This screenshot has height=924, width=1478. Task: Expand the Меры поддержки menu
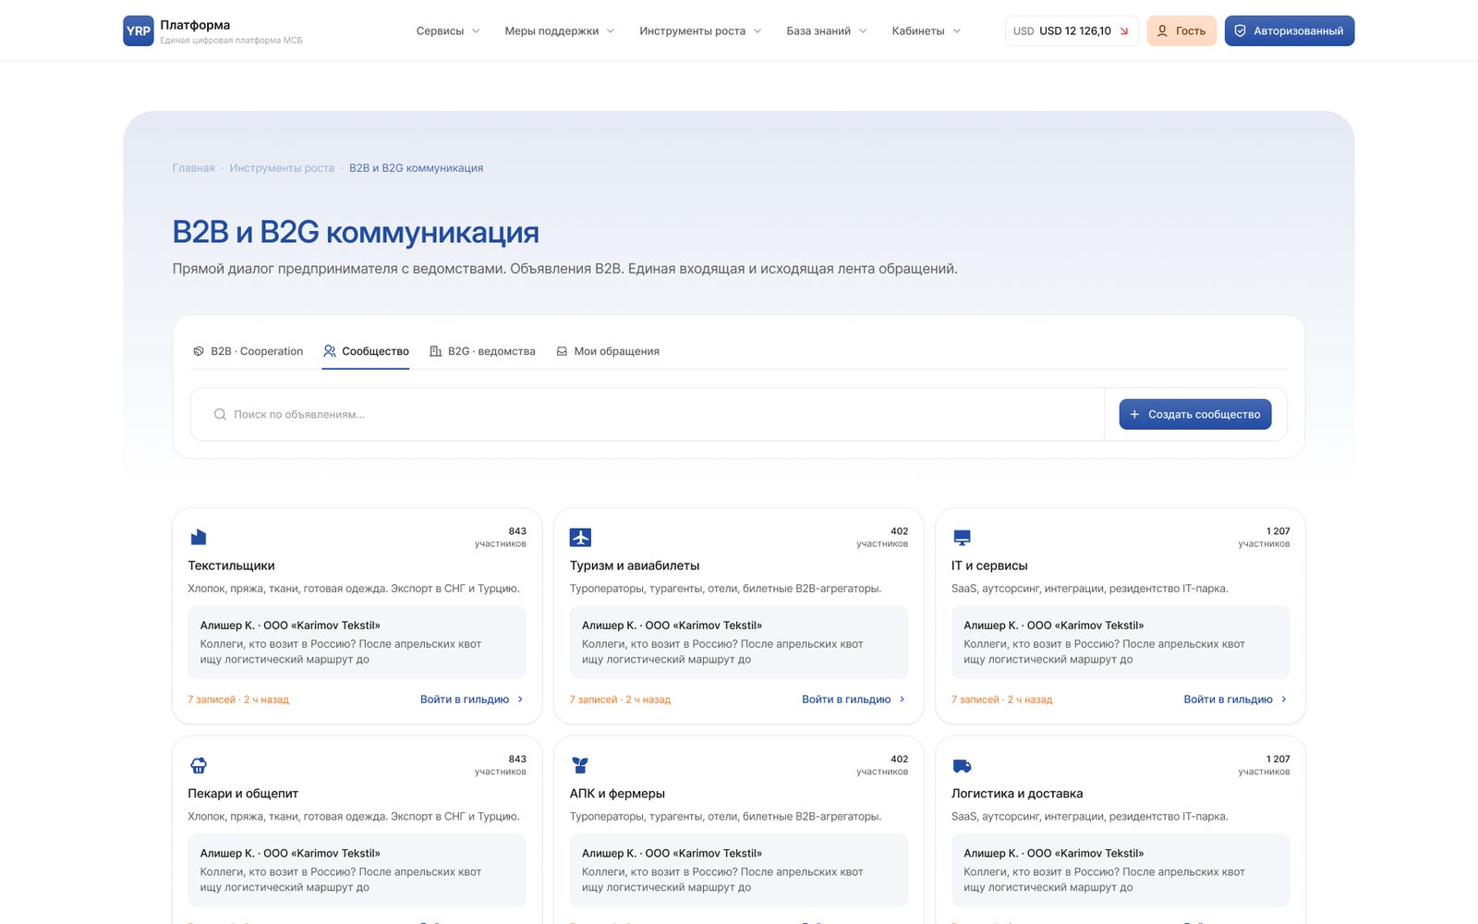click(559, 30)
